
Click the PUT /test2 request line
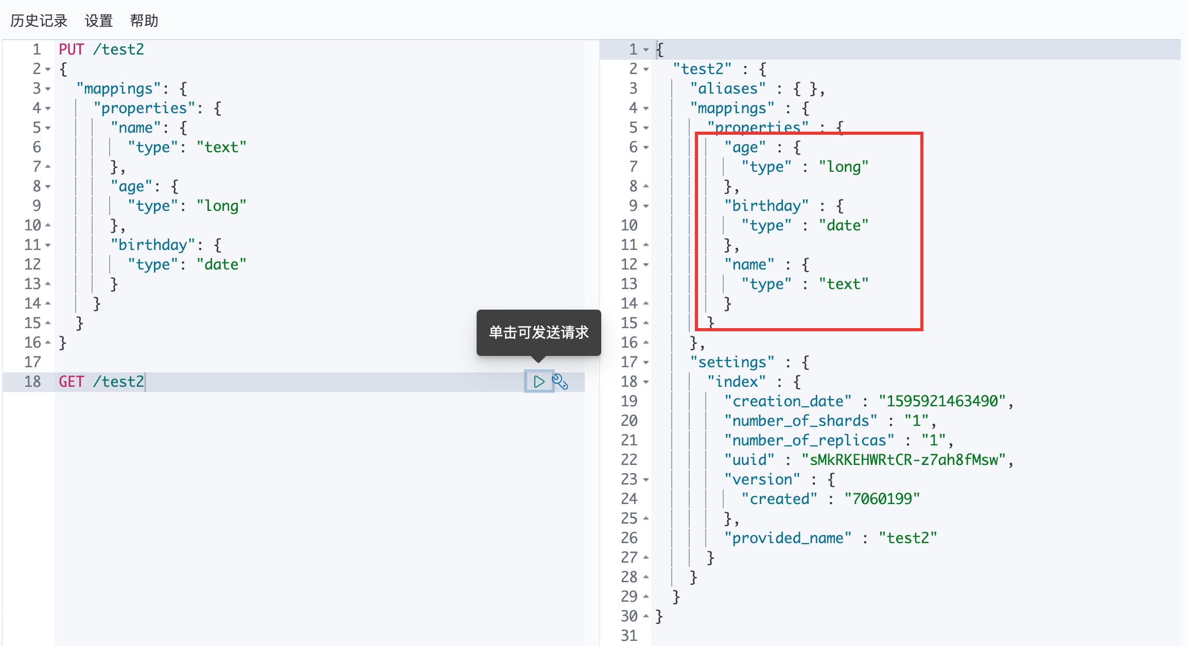pos(101,49)
